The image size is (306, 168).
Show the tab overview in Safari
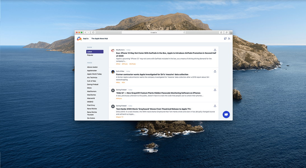pyautogui.click(x=226, y=32)
